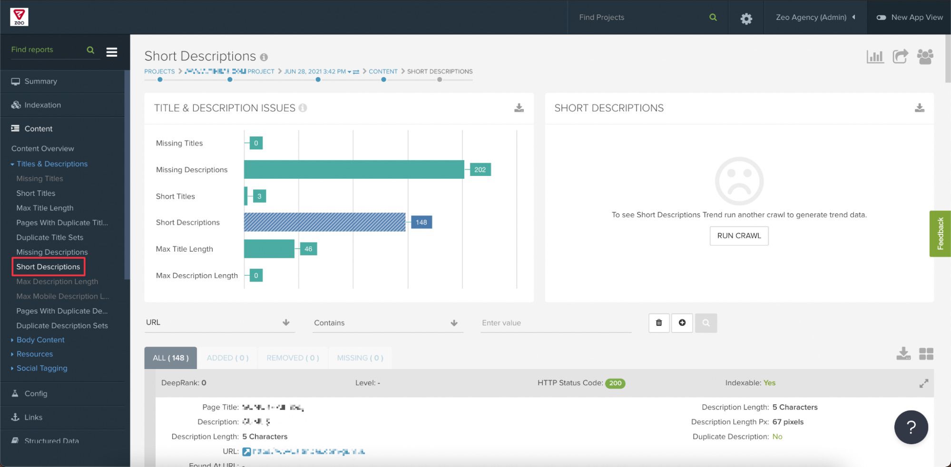Image resolution: width=951 pixels, height=467 pixels.
Task: Click the Find reports search icon
Action: coord(90,50)
